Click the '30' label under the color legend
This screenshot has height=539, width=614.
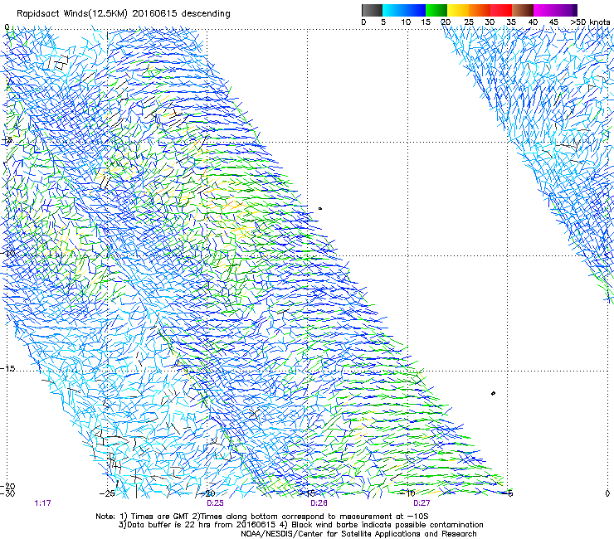(x=490, y=22)
